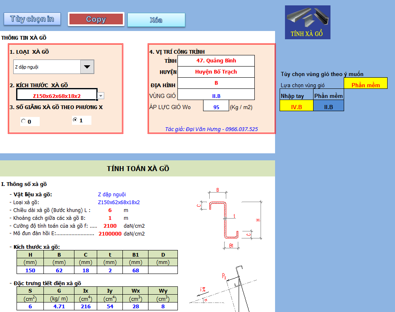Click the Tùy chọn in button
395x312 pixels.
click(32, 19)
